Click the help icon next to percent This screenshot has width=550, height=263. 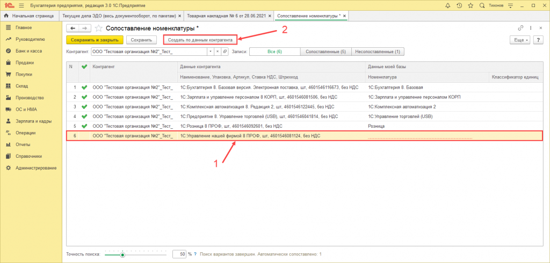(x=195, y=254)
